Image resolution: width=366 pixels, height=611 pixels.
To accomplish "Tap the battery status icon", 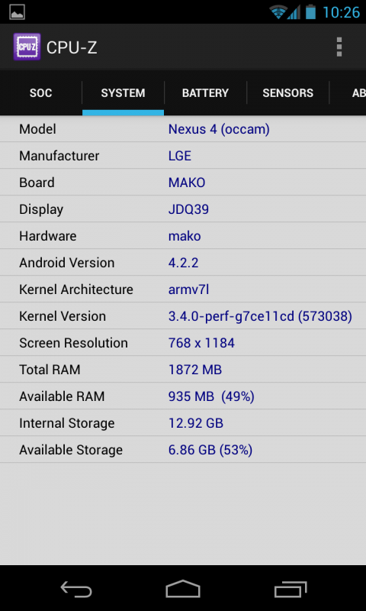I will pos(311,12).
